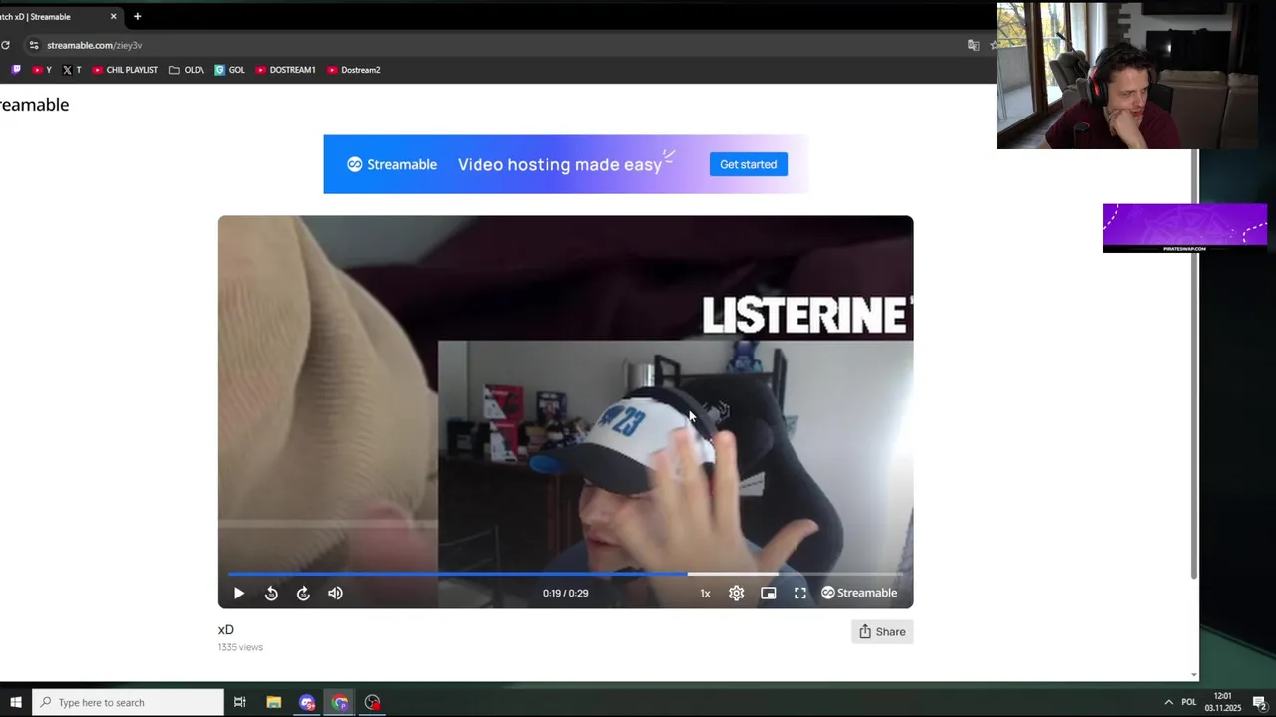The width and height of the screenshot is (1276, 717).
Task: Rewind the video with the back-skip icon
Action: click(271, 593)
